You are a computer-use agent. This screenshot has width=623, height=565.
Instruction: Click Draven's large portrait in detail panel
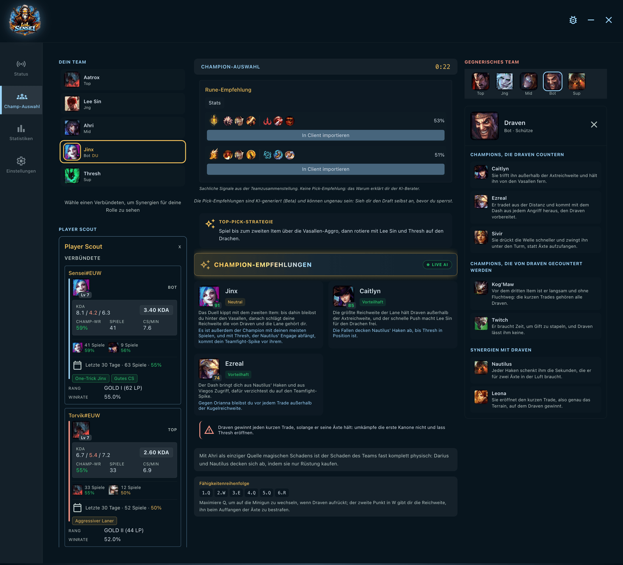click(484, 126)
